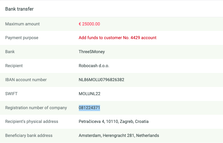The width and height of the screenshot is (223, 143).
Task: Select the maximum amount € 25000.00 value
Action: 89,24
